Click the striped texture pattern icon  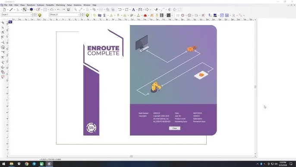click(162, 15)
